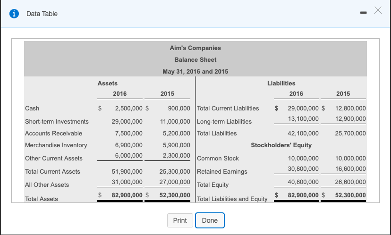Viewport: 391px width, 235px height.
Task: Click Total Equity 2016 value 40,800,000
Action: (303, 182)
